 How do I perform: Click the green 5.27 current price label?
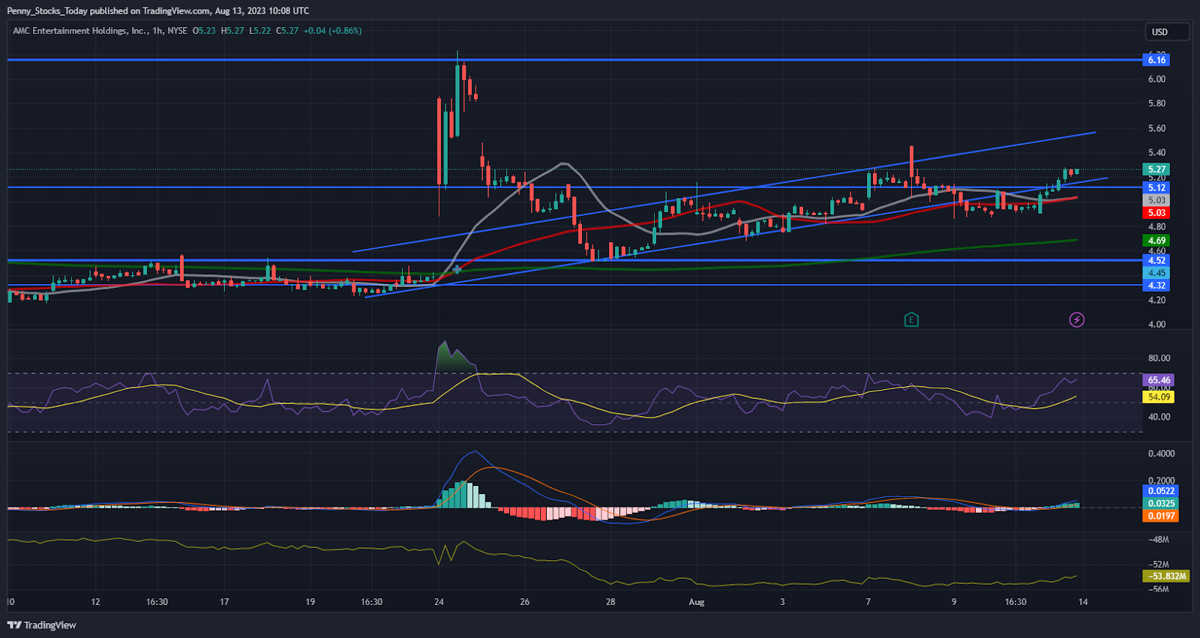1156,169
